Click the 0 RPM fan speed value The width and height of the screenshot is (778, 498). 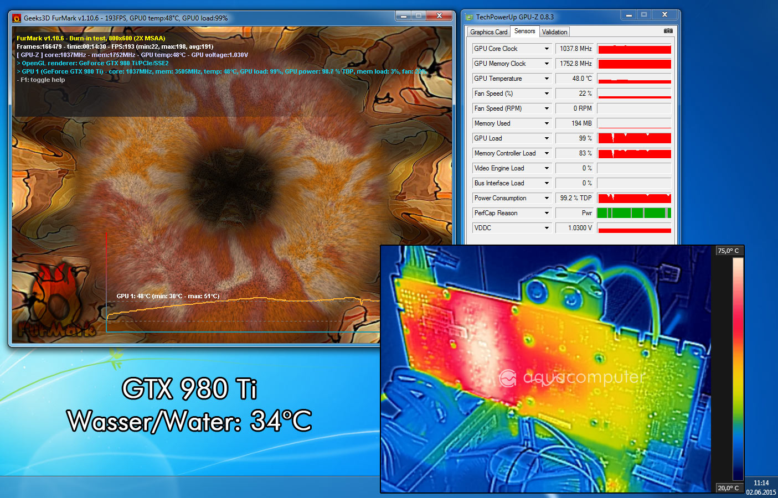575,108
